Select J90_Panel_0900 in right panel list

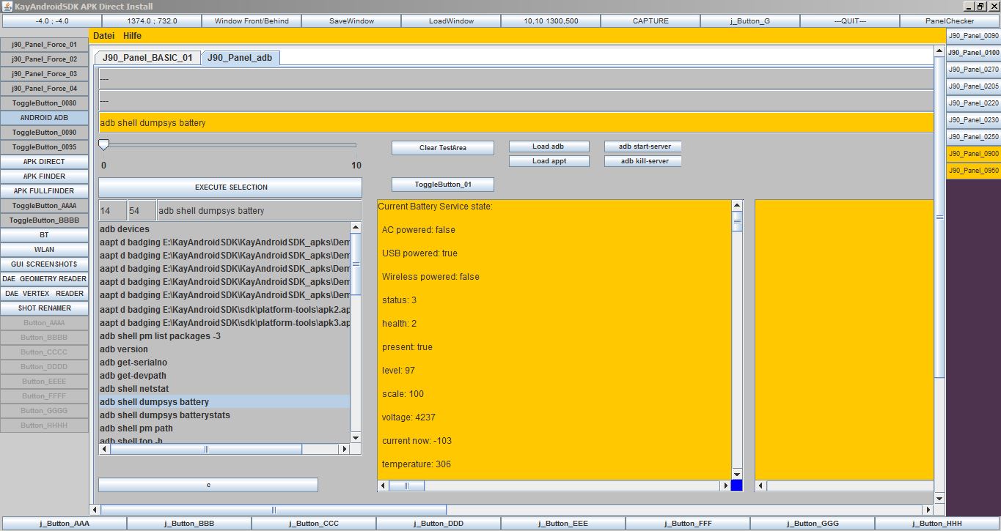pyautogui.click(x=972, y=154)
